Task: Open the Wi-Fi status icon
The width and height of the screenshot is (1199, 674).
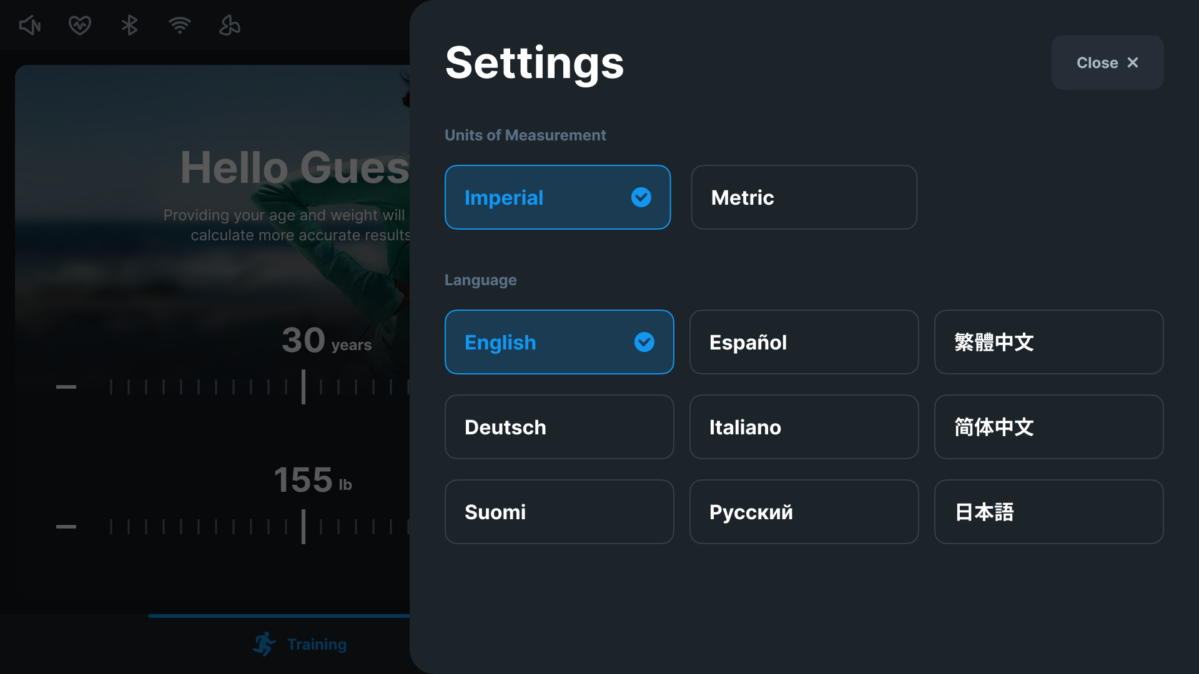Action: tap(180, 26)
